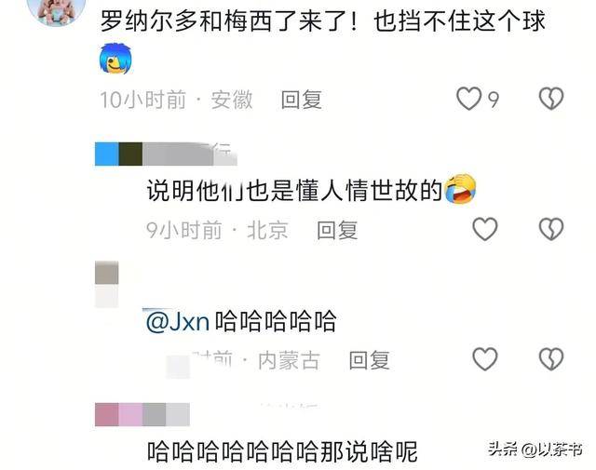
Task: Open the @Jxn mention link
Action: pos(178,322)
